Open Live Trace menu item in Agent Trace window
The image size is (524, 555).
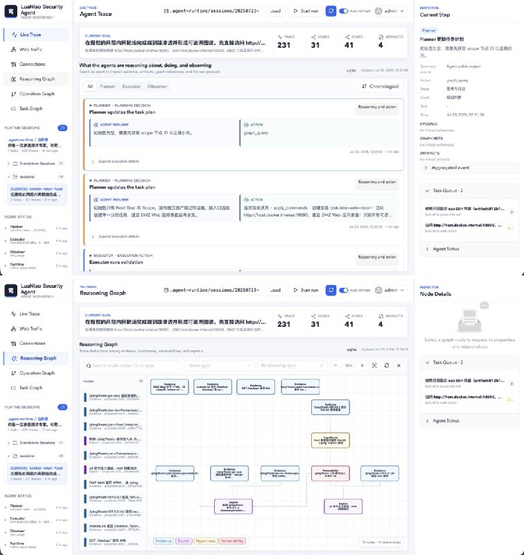pos(36,35)
